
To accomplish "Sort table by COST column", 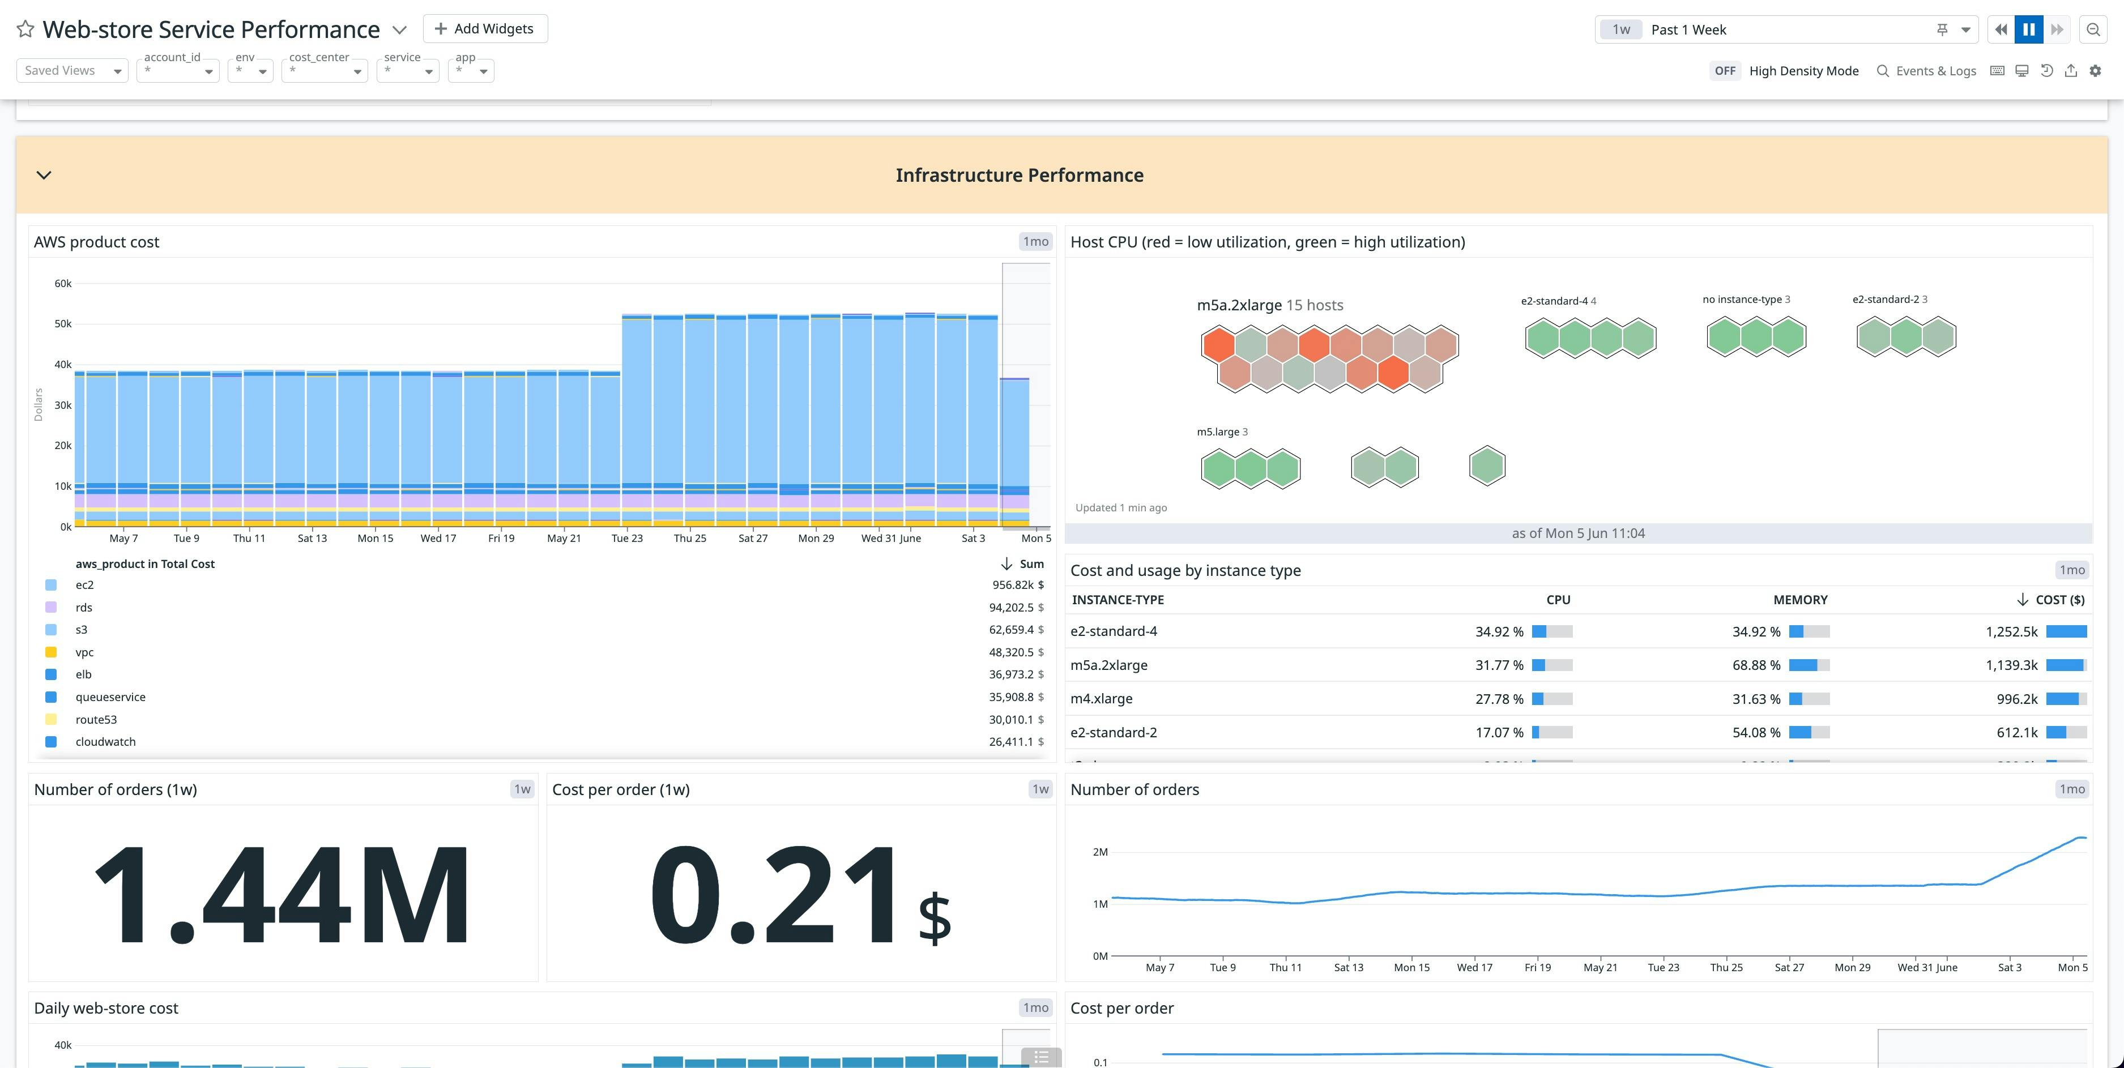I will tap(2050, 600).
